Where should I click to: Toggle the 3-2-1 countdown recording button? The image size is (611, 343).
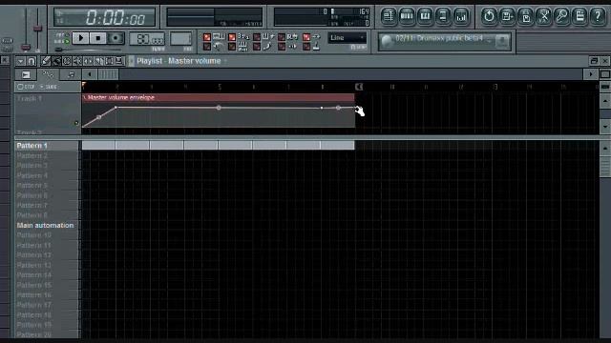coord(232,37)
